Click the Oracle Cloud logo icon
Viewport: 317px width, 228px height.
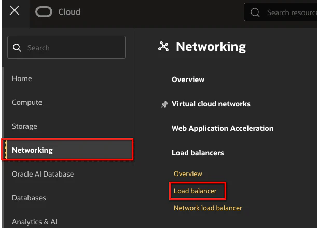[x=44, y=12]
